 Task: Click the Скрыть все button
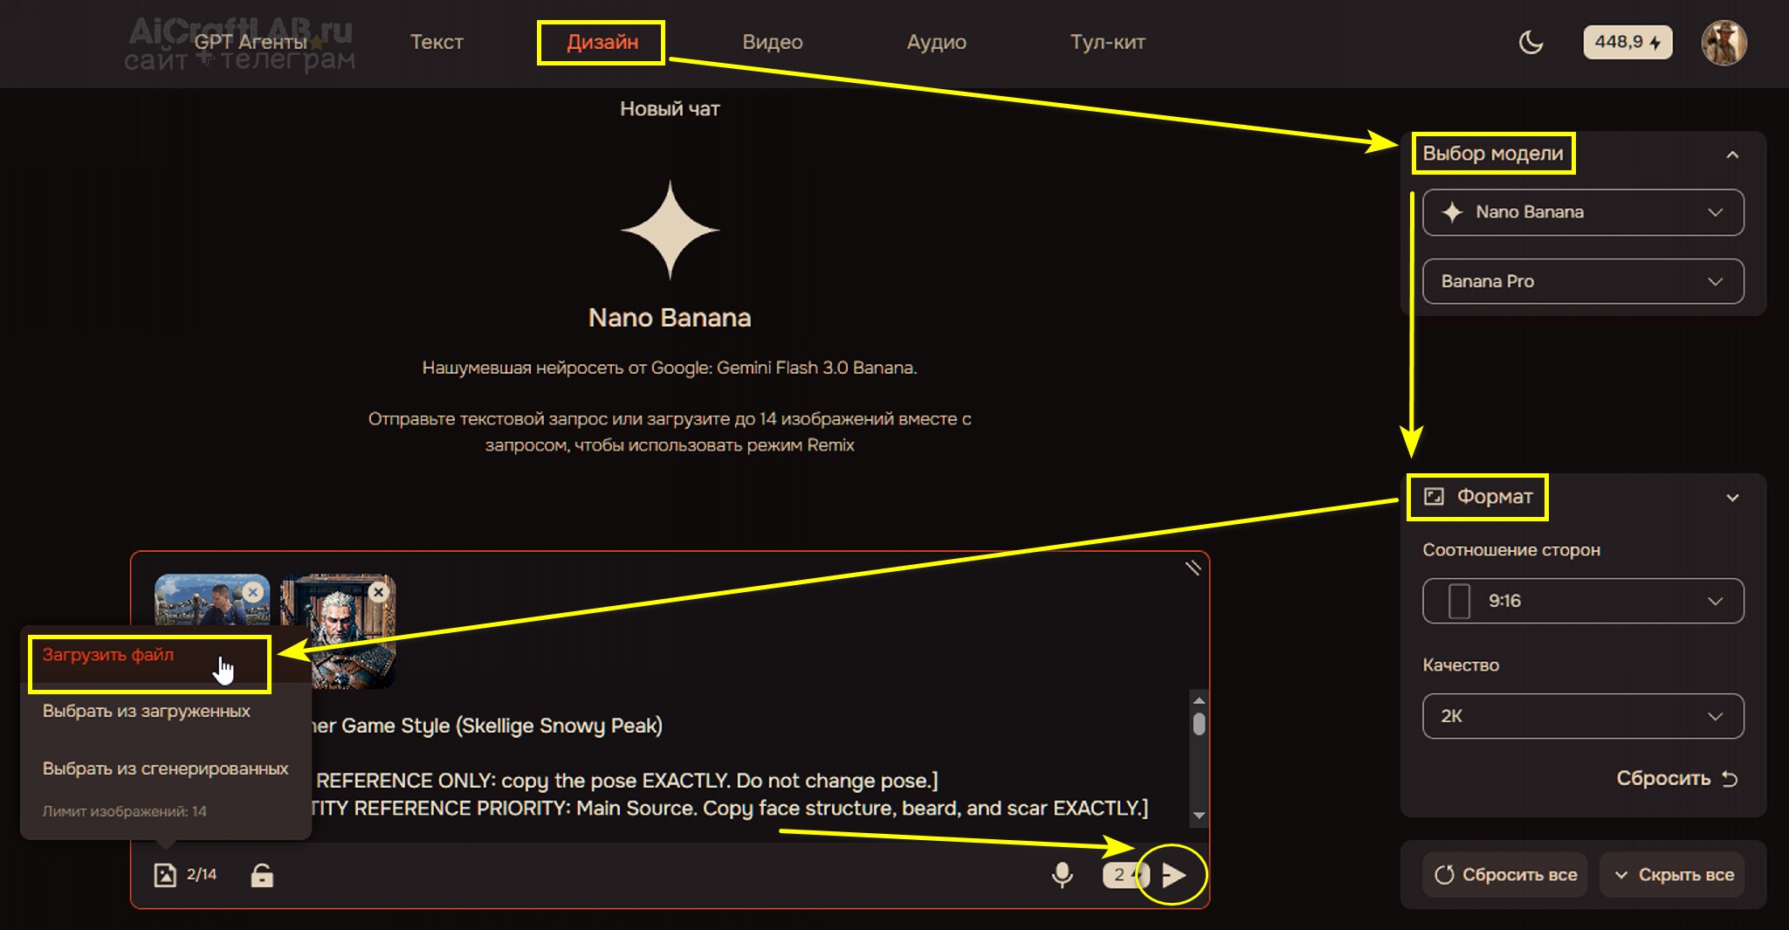[x=1673, y=874]
